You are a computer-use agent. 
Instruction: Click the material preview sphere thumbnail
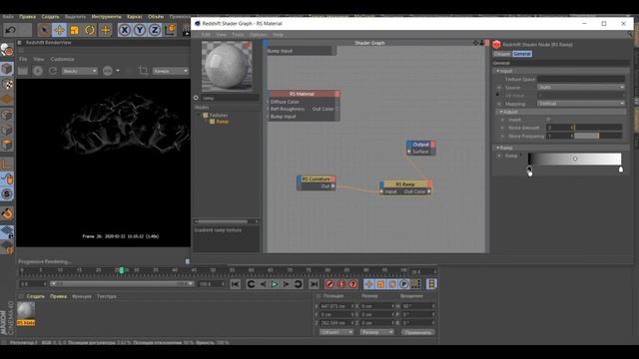coord(227,66)
